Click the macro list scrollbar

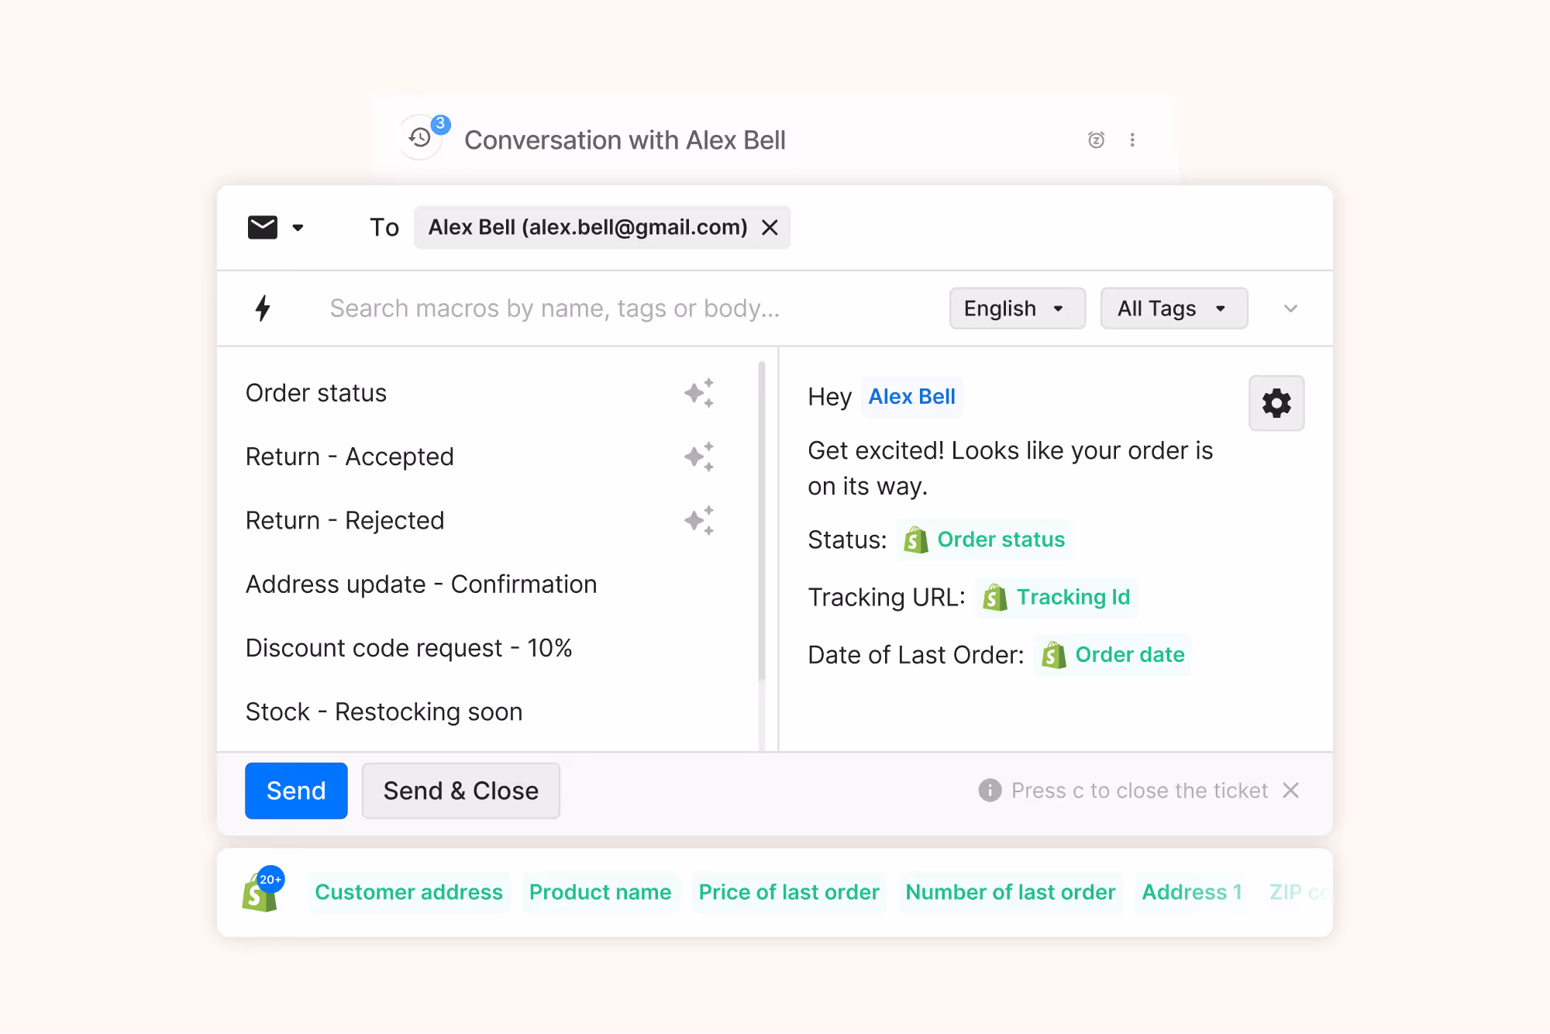click(762, 521)
